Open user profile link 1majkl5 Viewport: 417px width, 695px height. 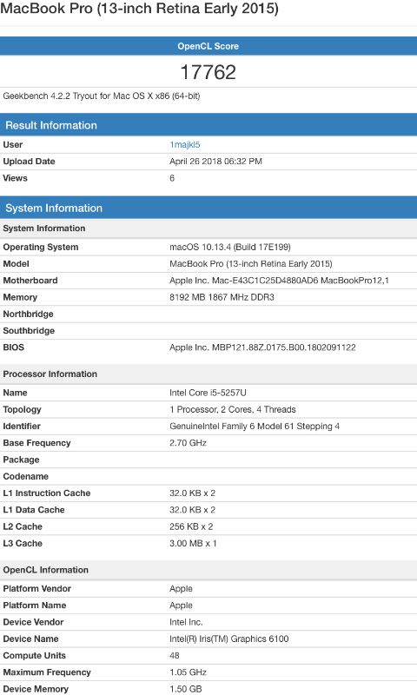click(x=185, y=144)
